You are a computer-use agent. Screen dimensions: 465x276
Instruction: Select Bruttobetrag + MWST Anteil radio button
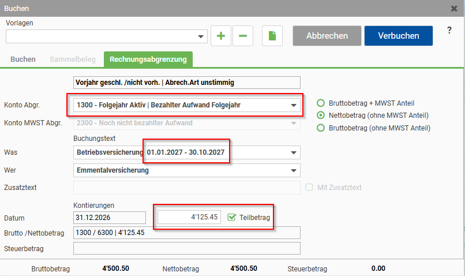pos(321,103)
